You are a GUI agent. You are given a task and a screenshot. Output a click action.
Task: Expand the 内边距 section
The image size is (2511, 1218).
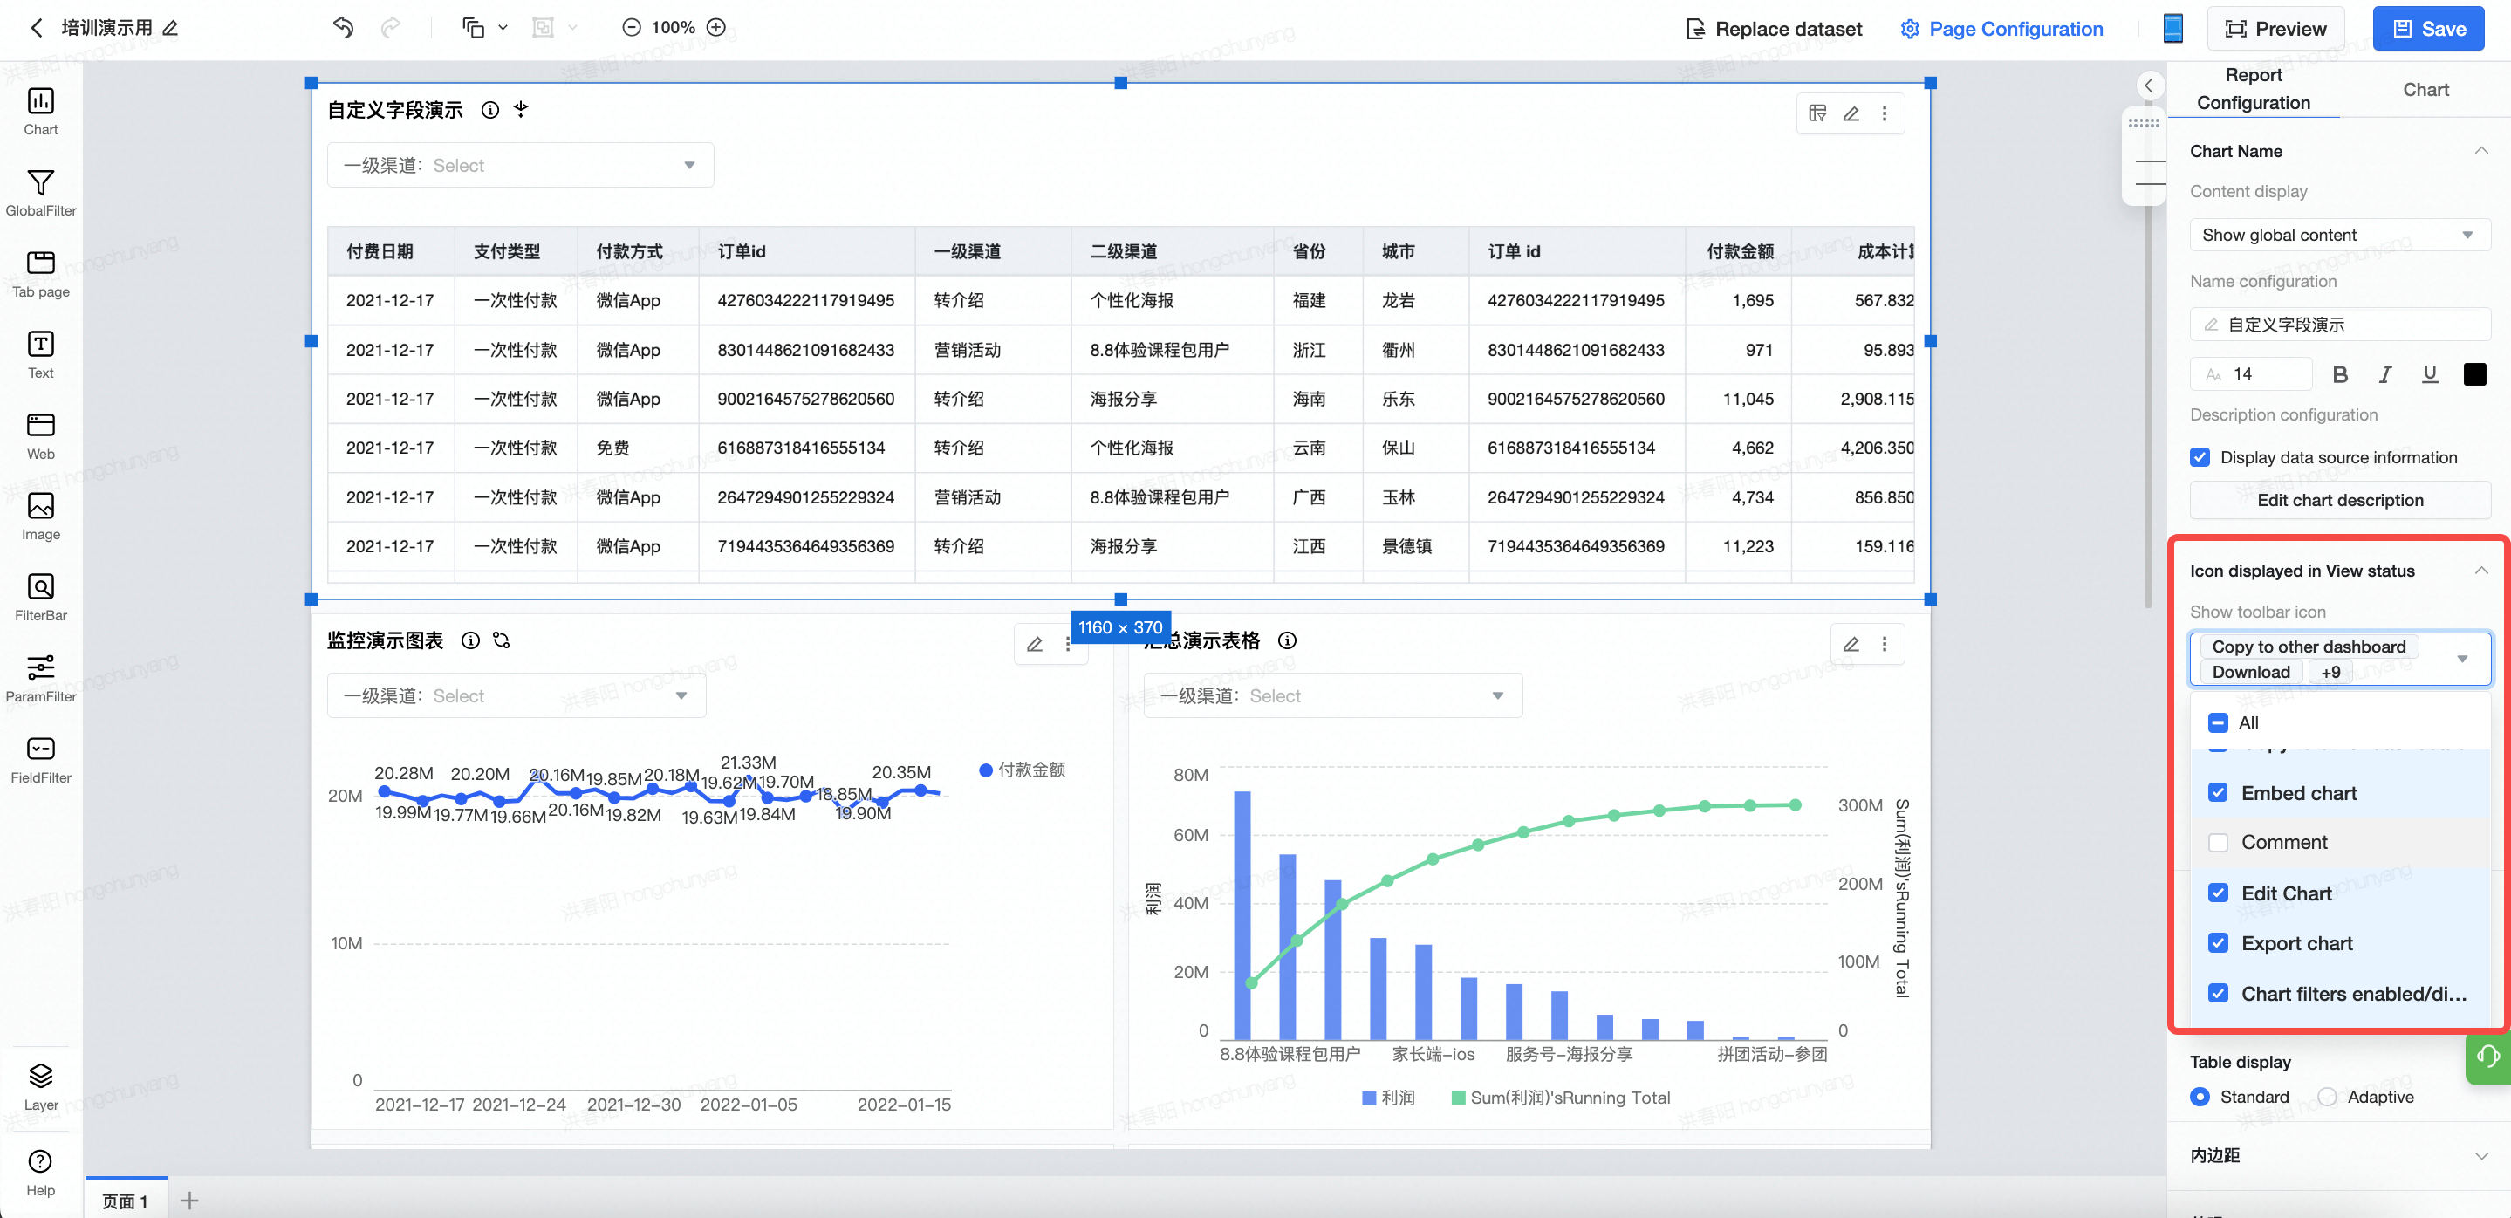click(2480, 1156)
